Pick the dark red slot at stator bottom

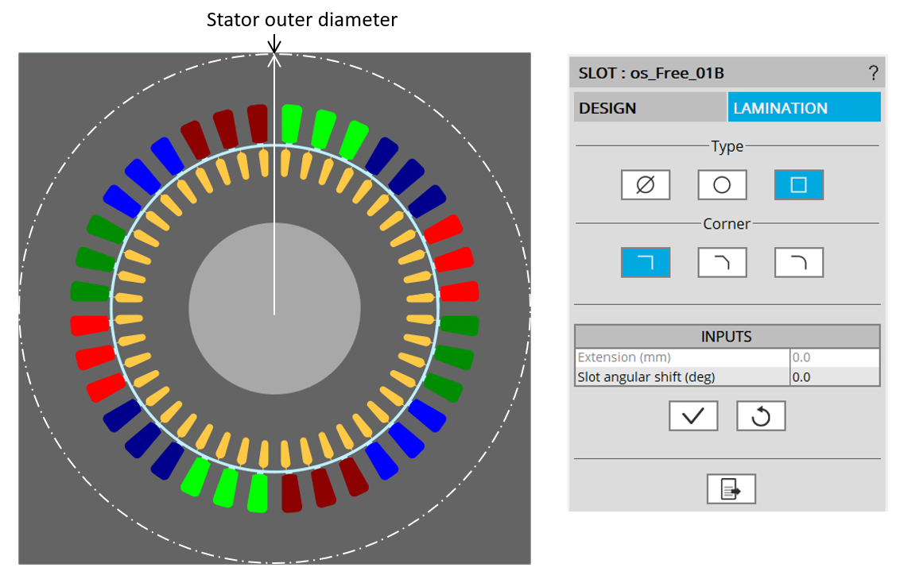(293, 492)
